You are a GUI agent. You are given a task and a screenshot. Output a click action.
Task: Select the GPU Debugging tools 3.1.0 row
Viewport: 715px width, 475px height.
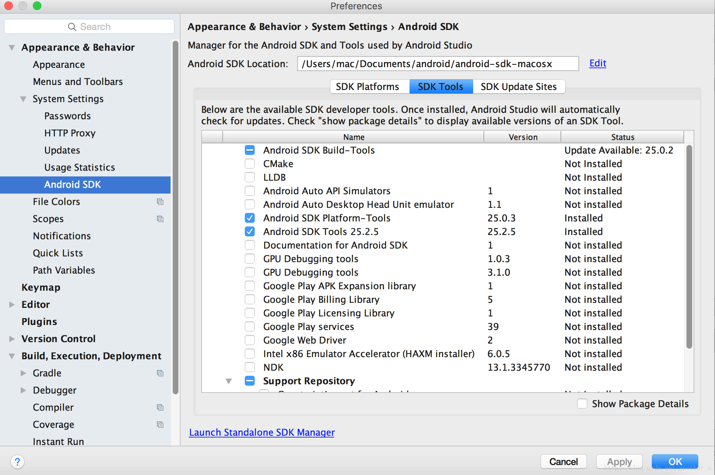[x=442, y=272]
